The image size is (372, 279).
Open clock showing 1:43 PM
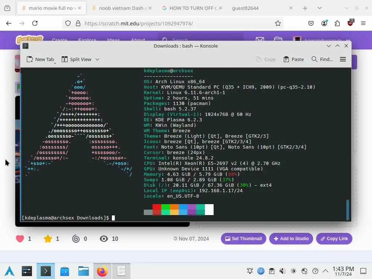pyautogui.click(x=343, y=271)
